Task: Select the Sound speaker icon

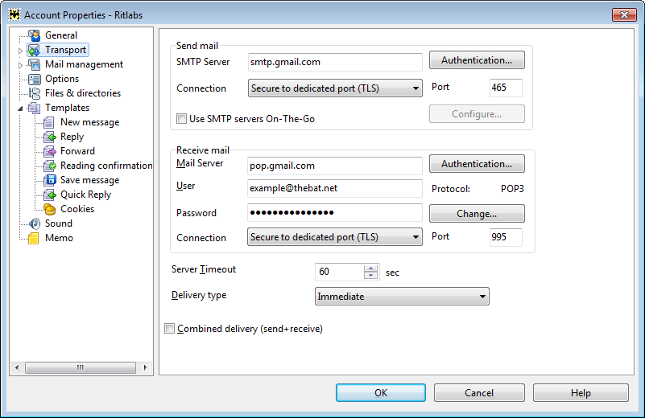Action: 35,223
